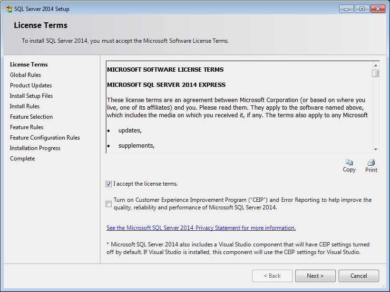Click the license text scroll down arrow
The width and height of the screenshot is (390, 292).
376,150
